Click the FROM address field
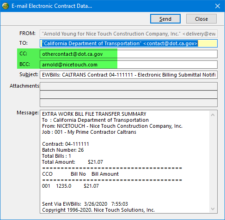This screenshot has height=220, width=225. [128, 34]
